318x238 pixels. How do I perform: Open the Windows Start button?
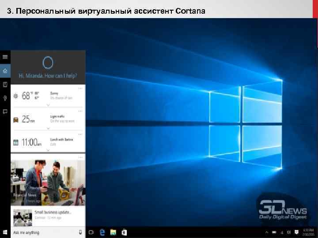[x=5, y=232]
